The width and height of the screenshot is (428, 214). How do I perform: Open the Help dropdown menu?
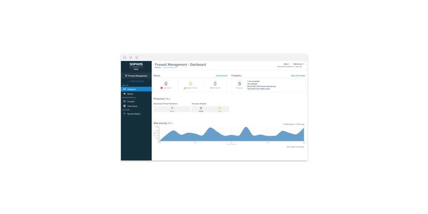[286, 64]
